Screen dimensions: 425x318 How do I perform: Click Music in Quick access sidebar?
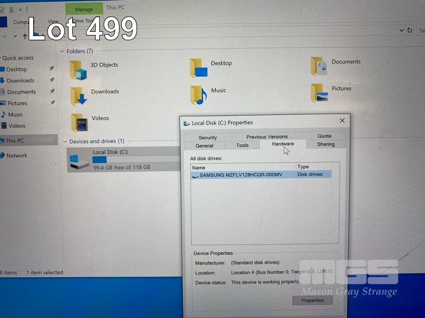click(x=15, y=114)
